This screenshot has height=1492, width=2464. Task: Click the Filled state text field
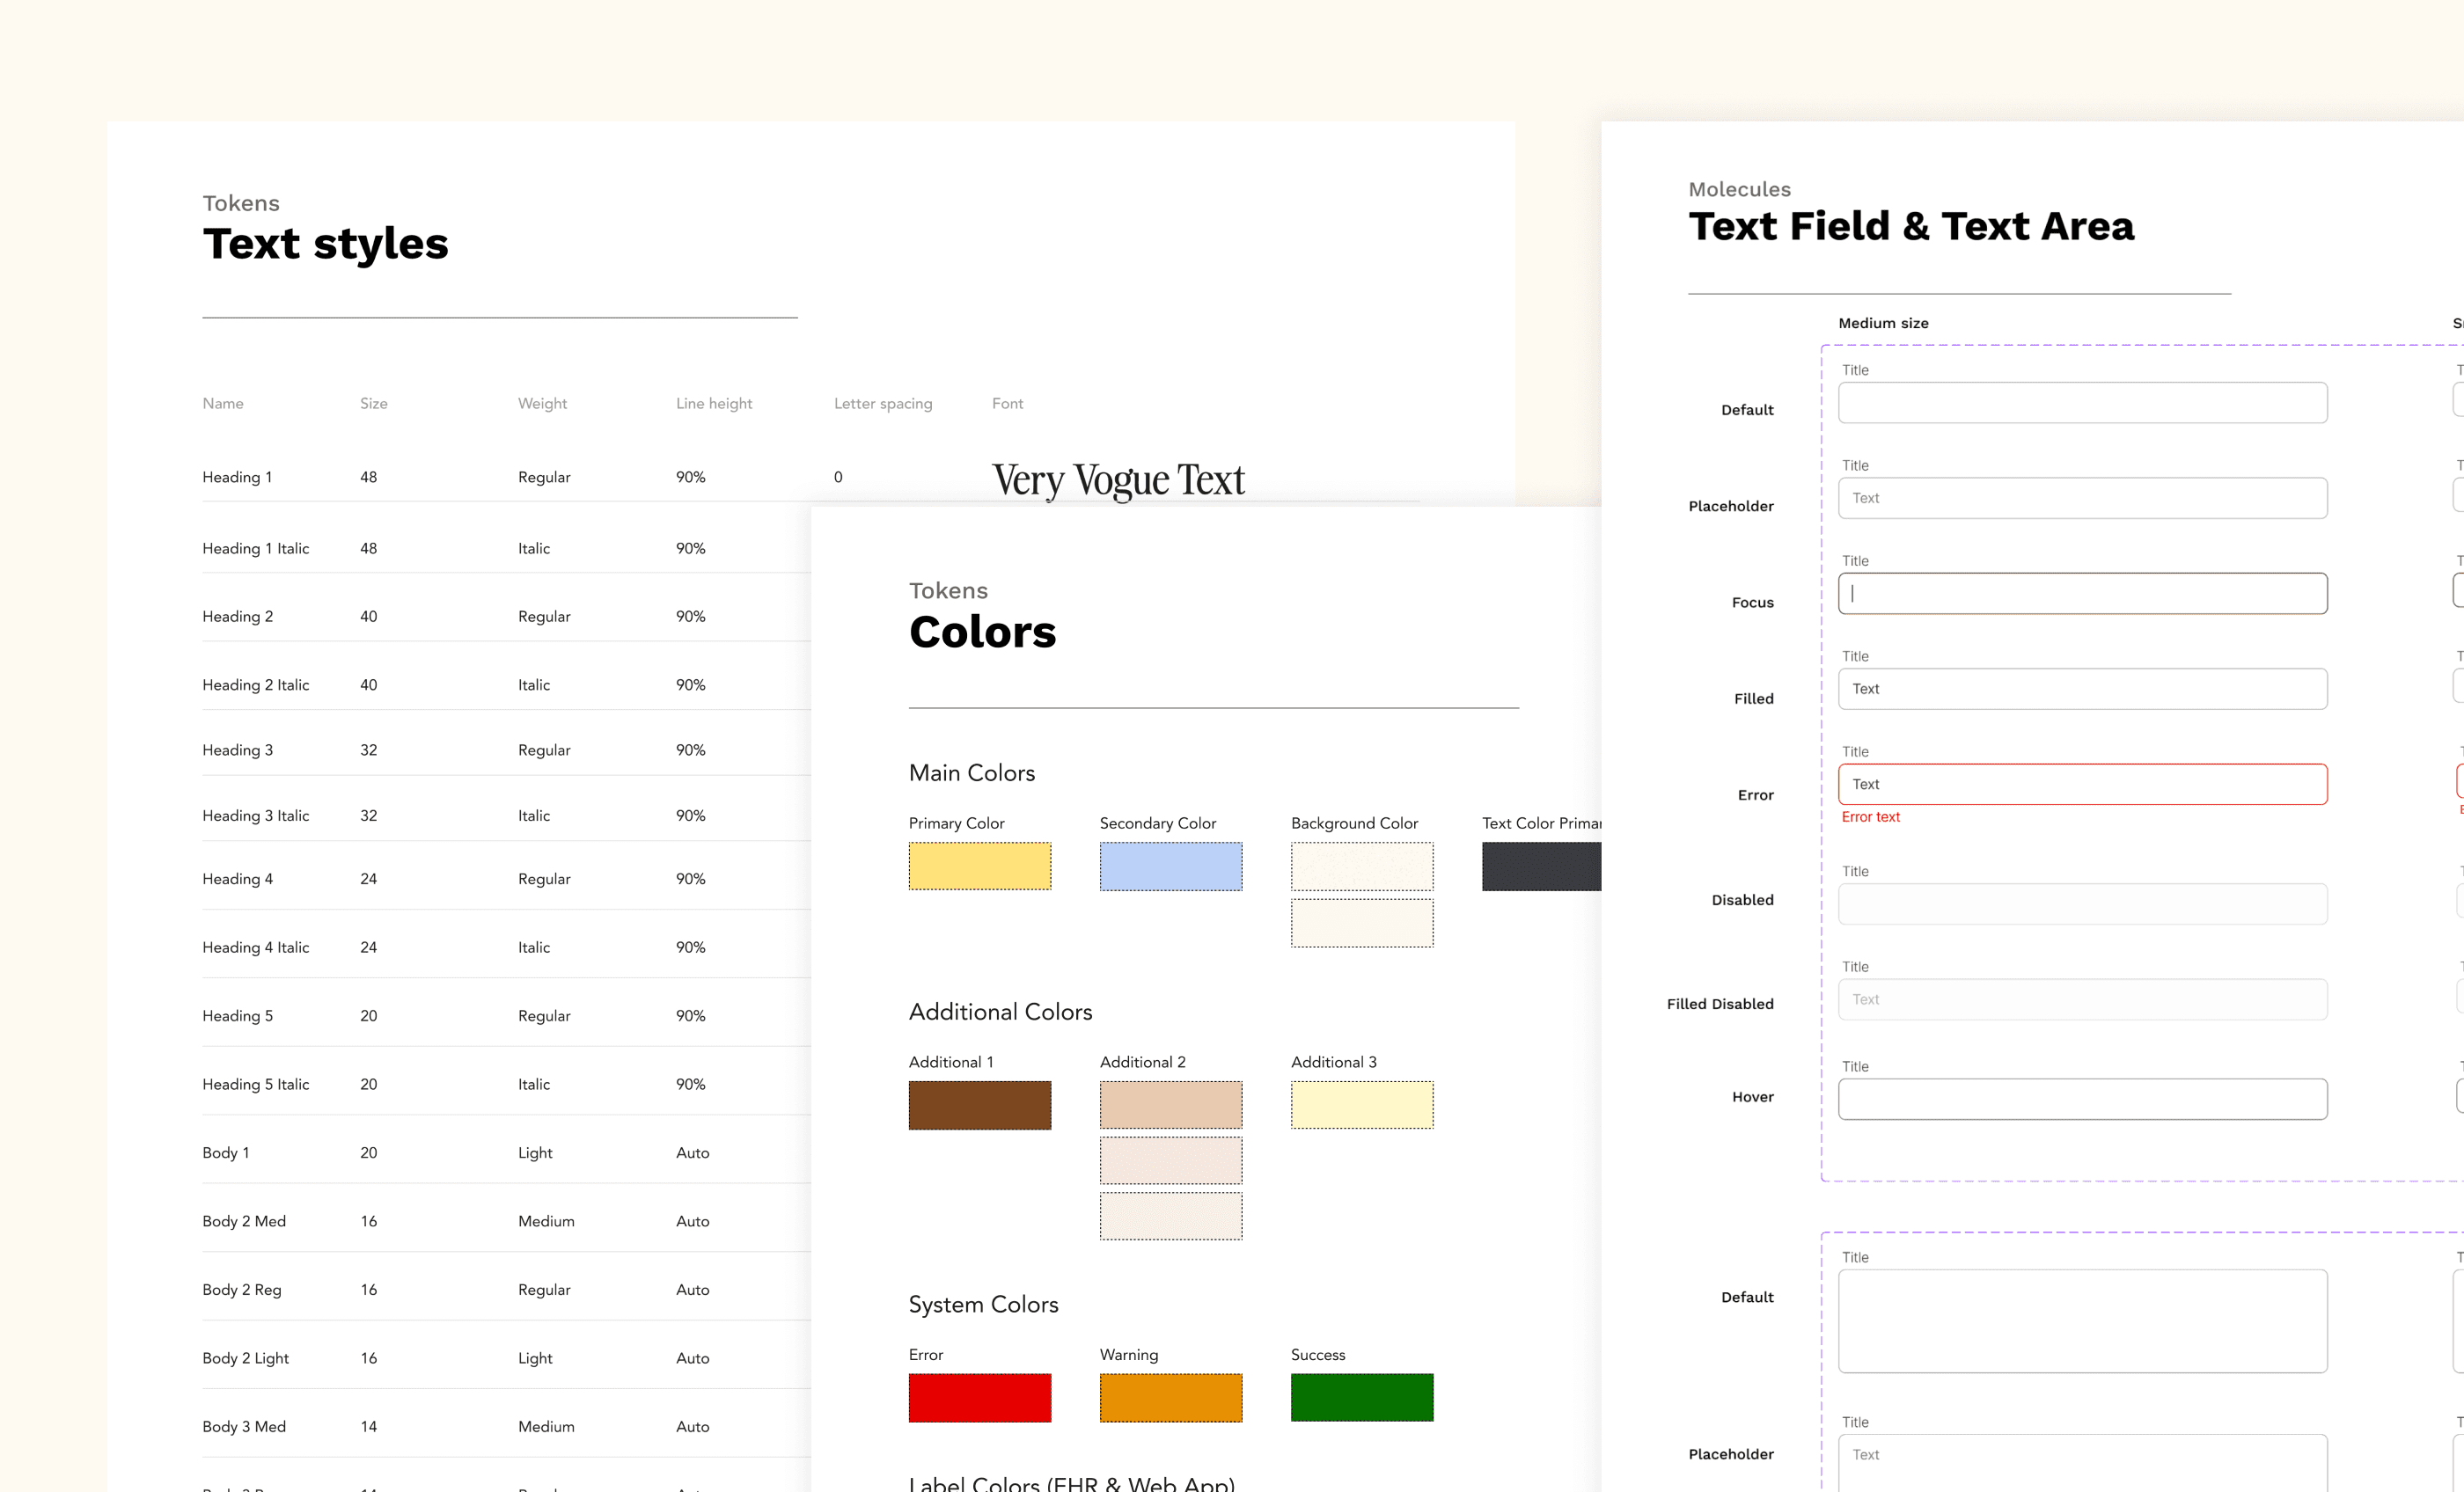(2082, 689)
